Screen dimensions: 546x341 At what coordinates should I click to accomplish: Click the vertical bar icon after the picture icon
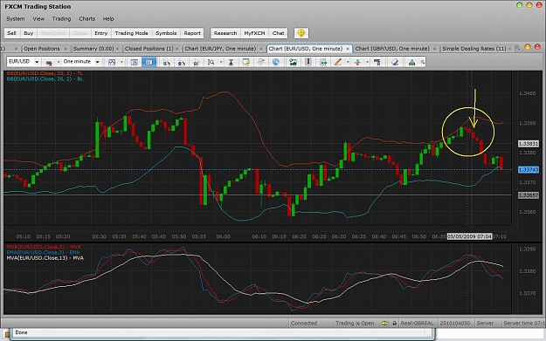[308, 62]
